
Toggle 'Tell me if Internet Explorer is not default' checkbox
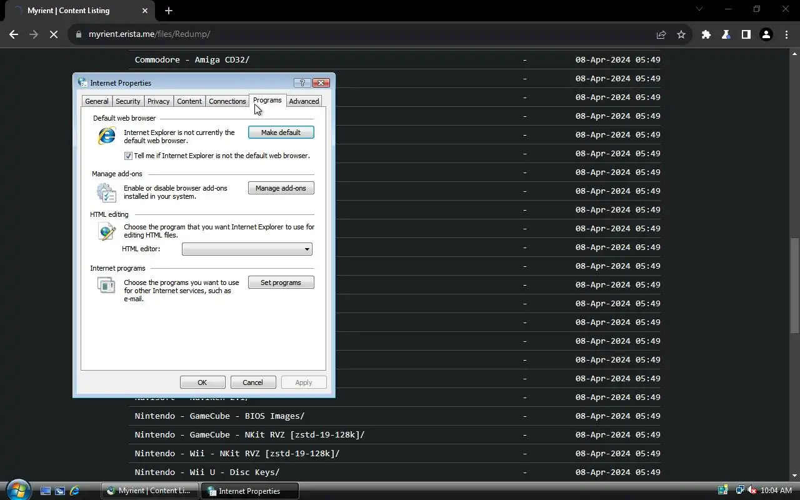tap(128, 156)
